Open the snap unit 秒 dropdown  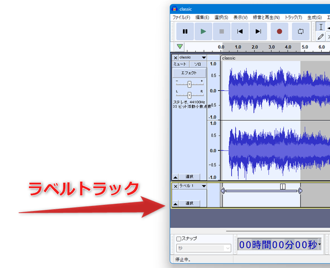coord(204,248)
